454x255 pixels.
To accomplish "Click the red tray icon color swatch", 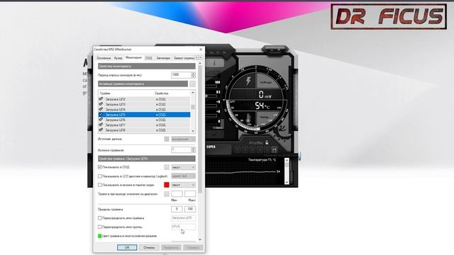I will click(167, 185).
